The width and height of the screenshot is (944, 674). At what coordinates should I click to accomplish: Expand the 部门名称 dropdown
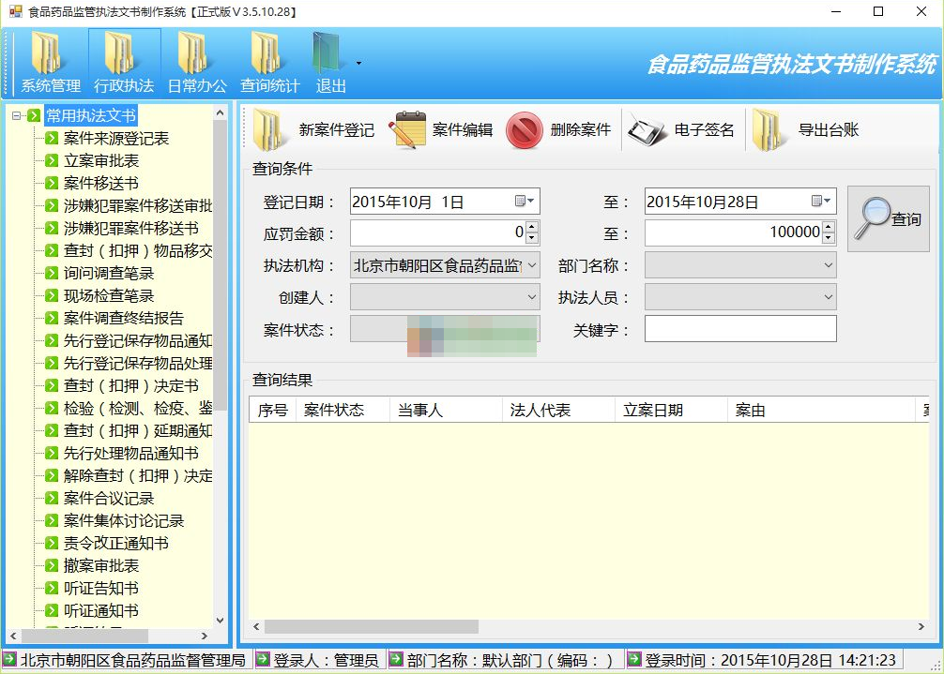pos(827,266)
